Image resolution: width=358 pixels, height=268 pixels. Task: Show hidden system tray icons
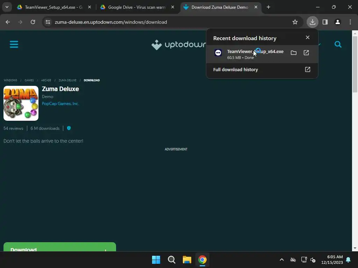[x=282, y=260]
